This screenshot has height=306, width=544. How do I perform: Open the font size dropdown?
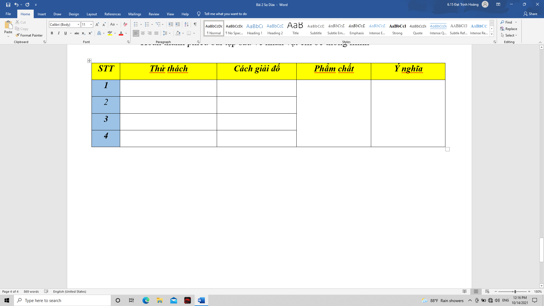(x=91, y=25)
